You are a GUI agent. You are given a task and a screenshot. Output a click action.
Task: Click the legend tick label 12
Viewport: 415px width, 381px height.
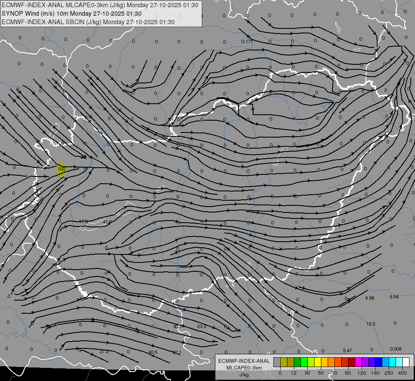pos(294,373)
